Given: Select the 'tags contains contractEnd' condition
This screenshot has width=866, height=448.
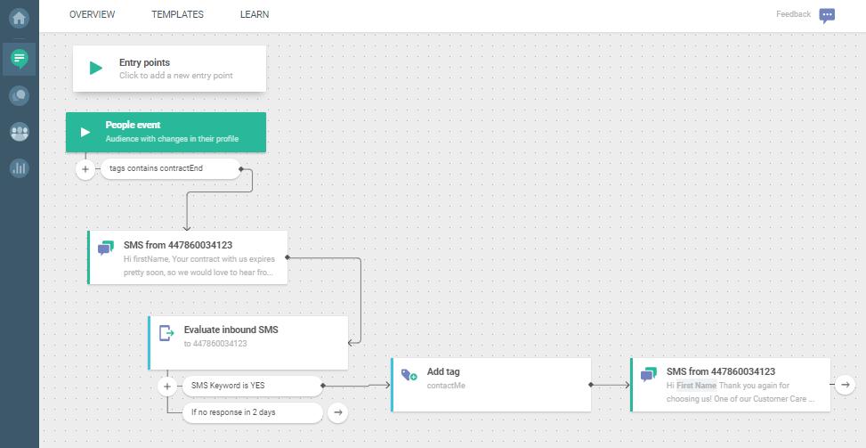Looking at the screenshot, I should pyautogui.click(x=169, y=168).
